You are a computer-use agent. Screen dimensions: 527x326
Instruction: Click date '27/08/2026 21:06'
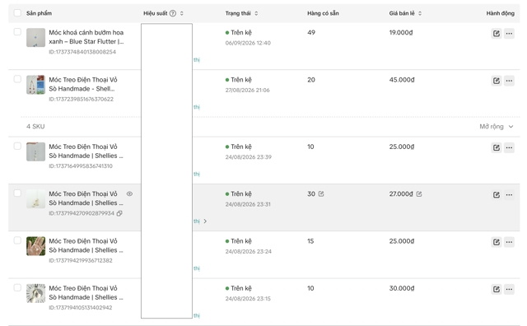(x=247, y=90)
